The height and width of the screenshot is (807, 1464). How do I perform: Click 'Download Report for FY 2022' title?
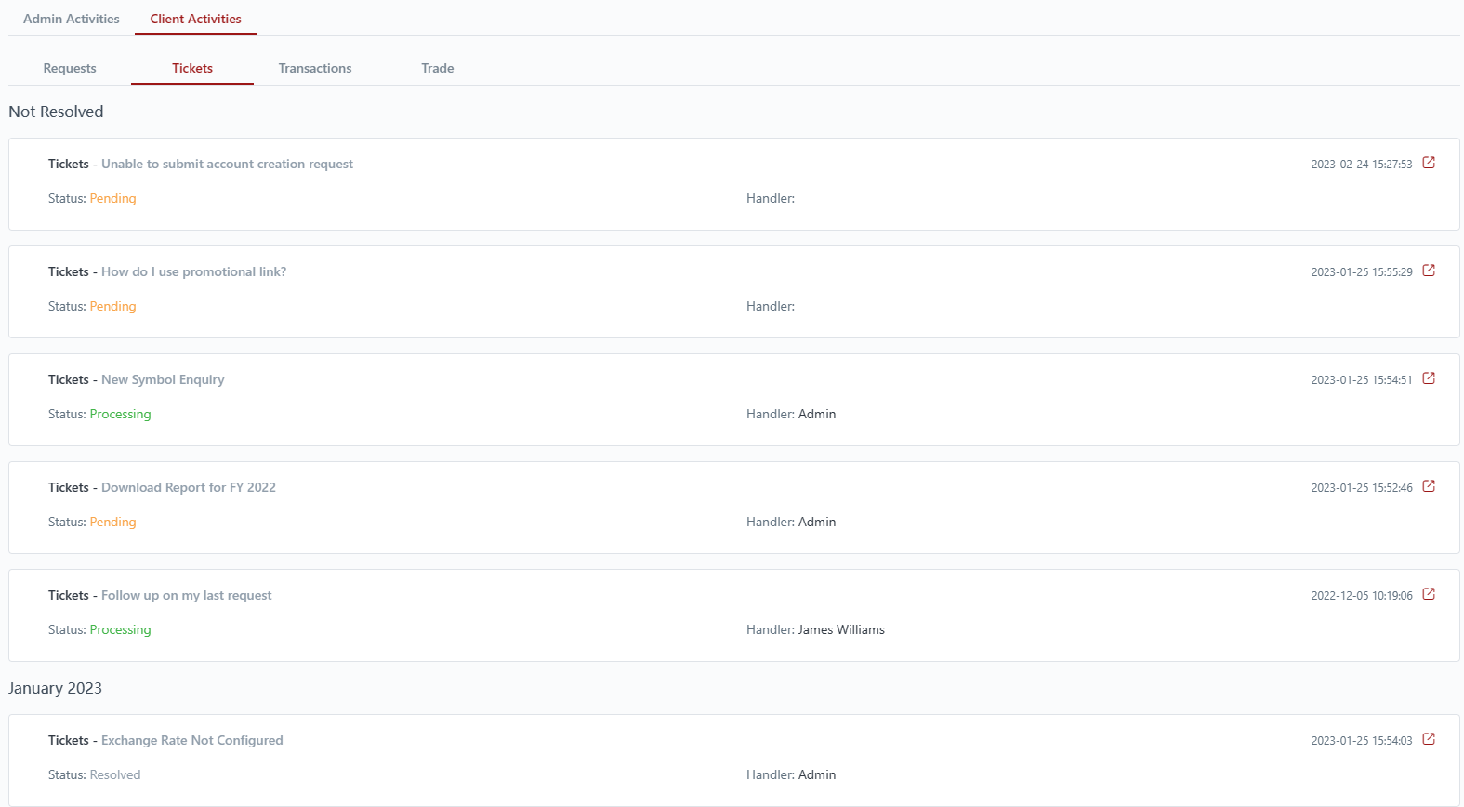[x=189, y=487]
